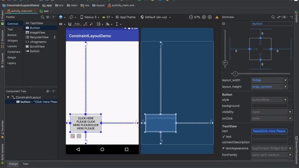Select the Widgets palette category
This screenshot has width=299, height=168.
click(13, 41)
